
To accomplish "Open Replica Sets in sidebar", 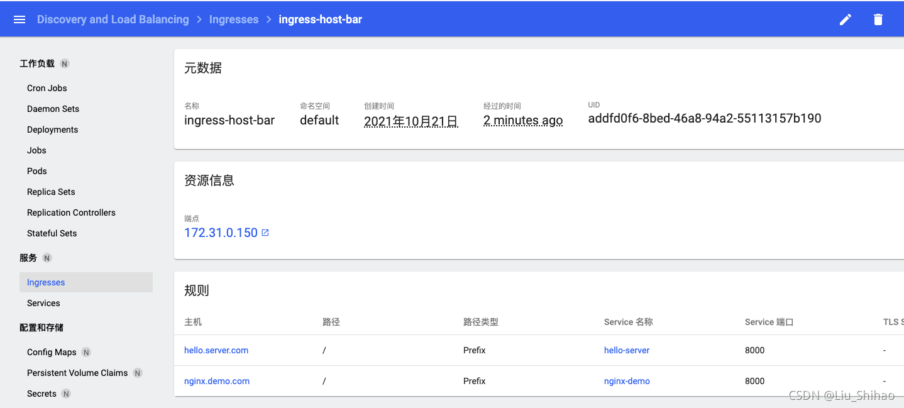I will (x=51, y=192).
